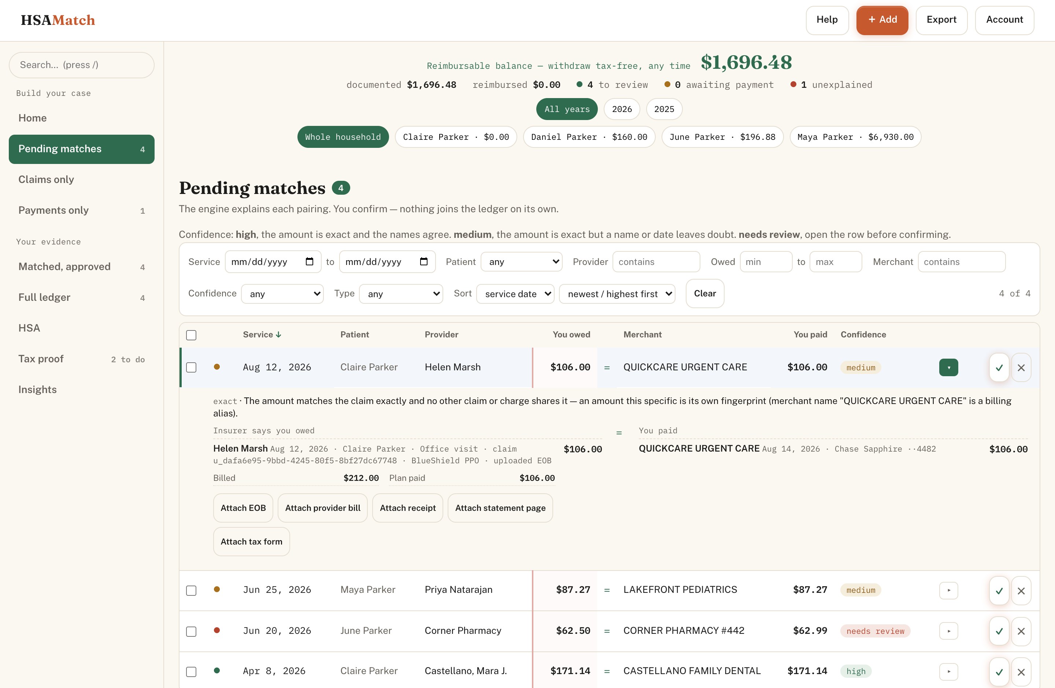Sort by the Service column header arrow
This screenshot has width=1055, height=688.
pyautogui.click(x=278, y=335)
